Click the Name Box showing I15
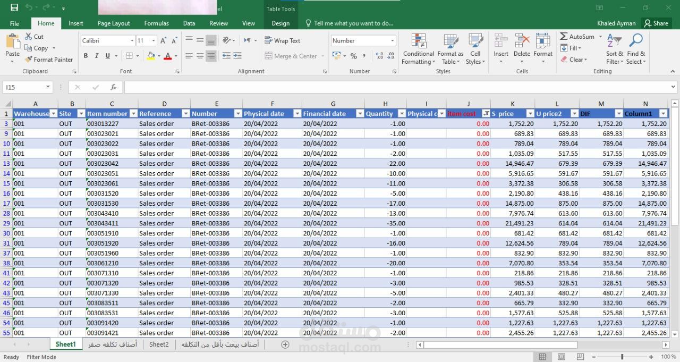The height and width of the screenshot is (362, 680). [28, 87]
